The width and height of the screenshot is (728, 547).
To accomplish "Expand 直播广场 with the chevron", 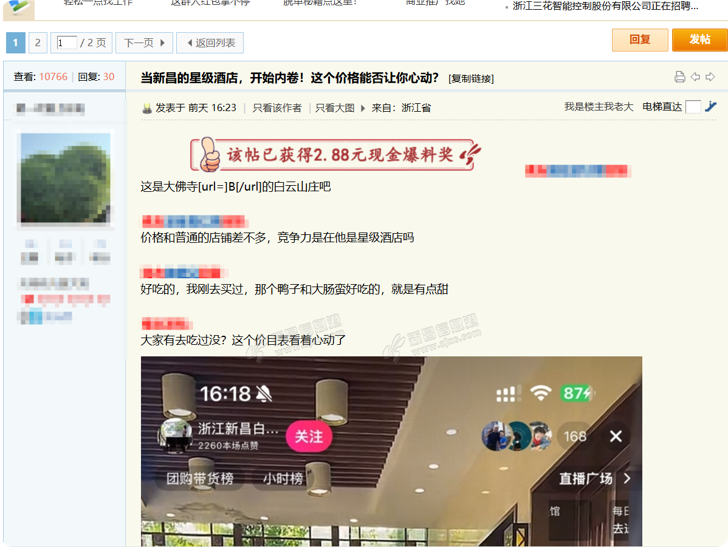I will [627, 478].
